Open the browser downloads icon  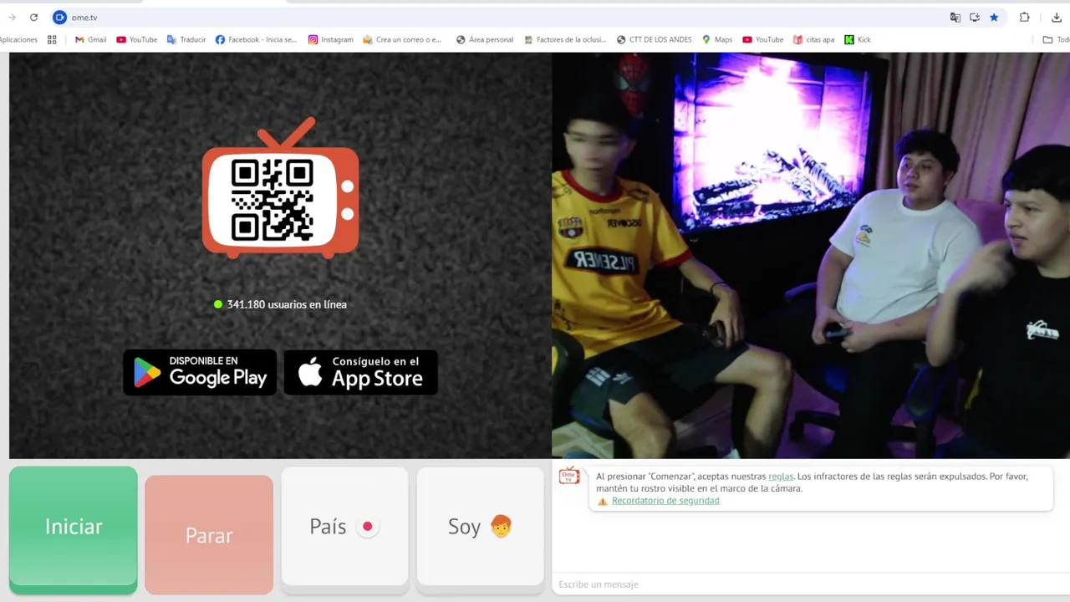[x=1057, y=17]
